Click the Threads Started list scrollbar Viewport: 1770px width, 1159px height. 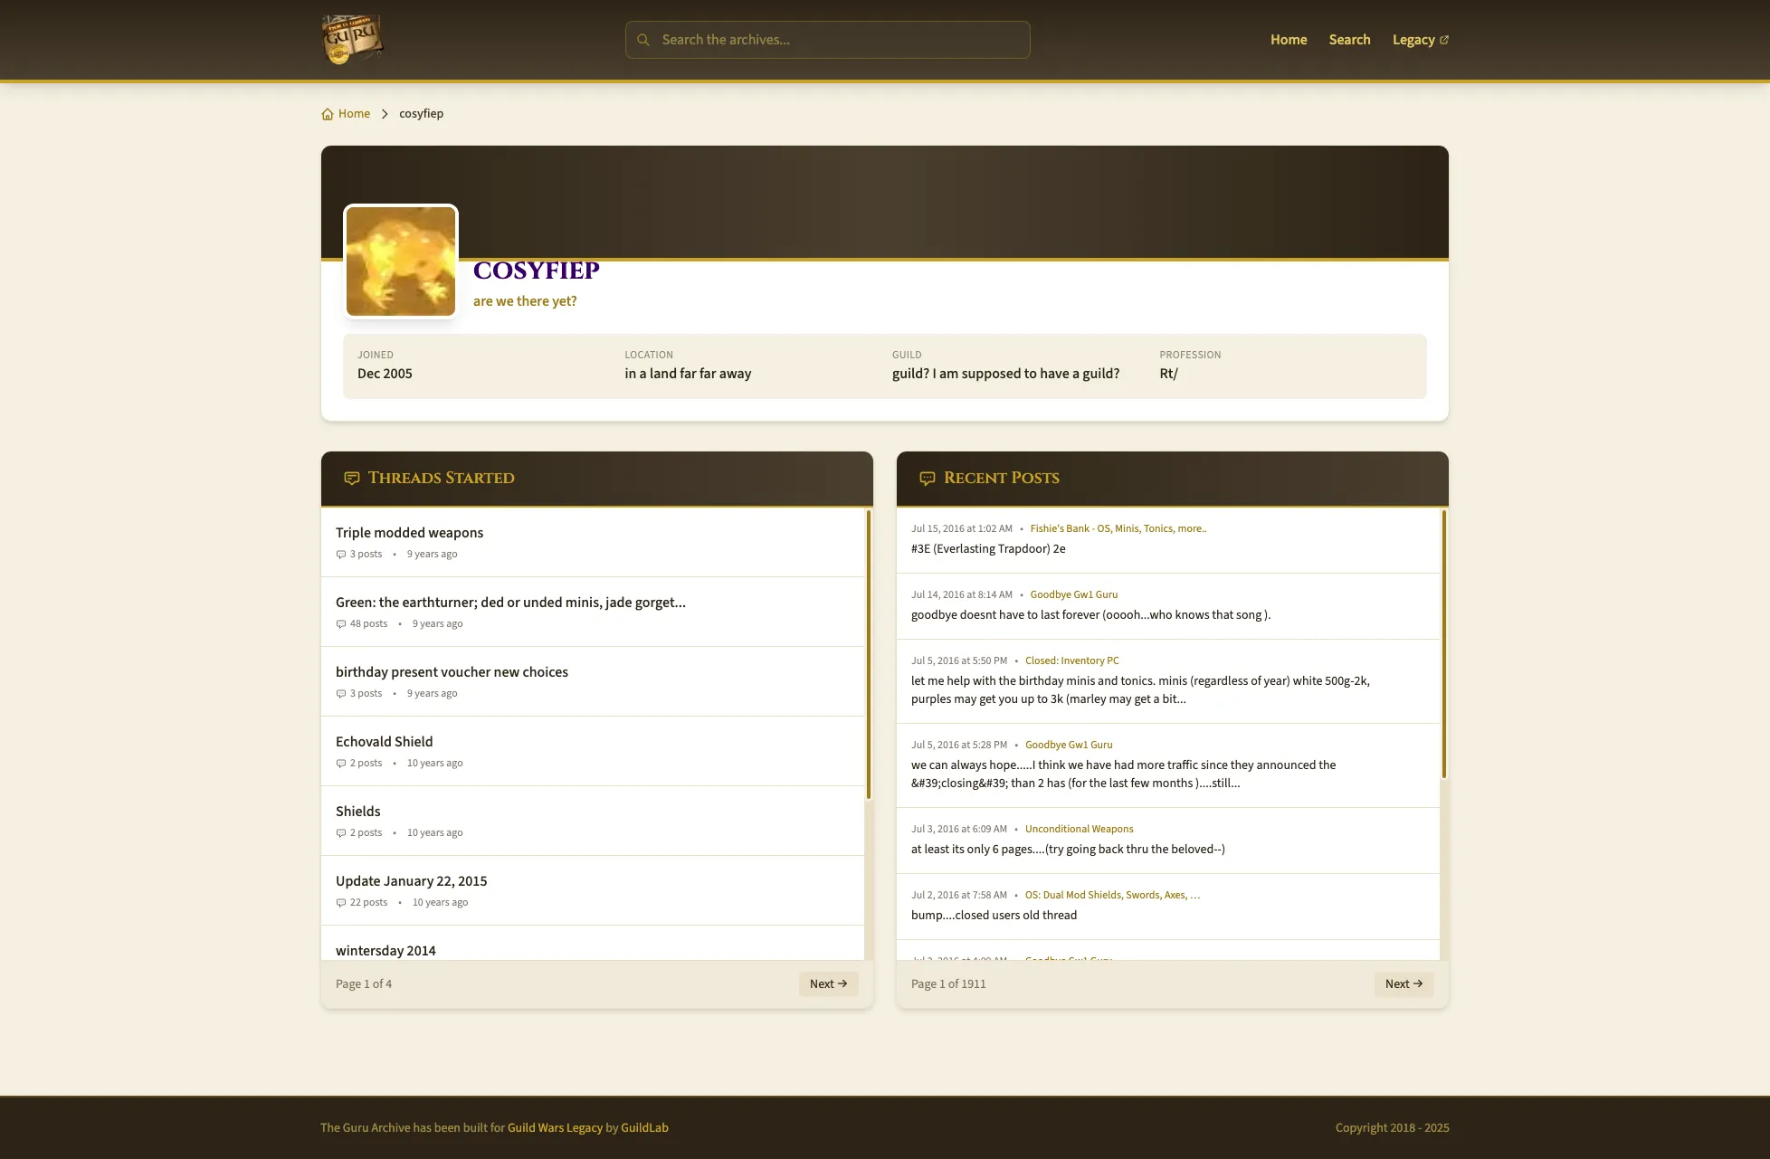(868, 654)
